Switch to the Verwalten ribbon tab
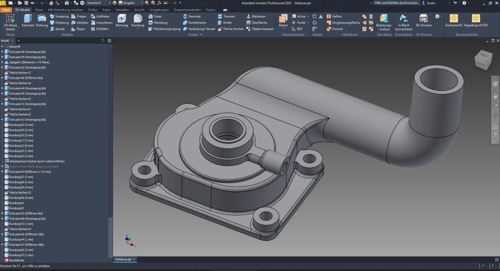The height and width of the screenshot is (271, 500). tap(122, 10)
